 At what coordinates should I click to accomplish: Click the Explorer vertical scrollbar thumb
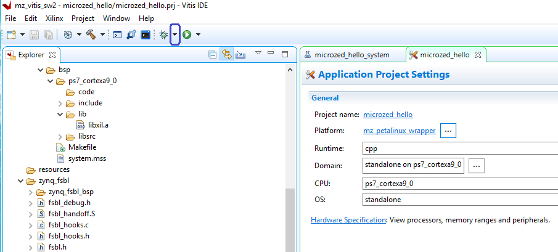point(290,221)
